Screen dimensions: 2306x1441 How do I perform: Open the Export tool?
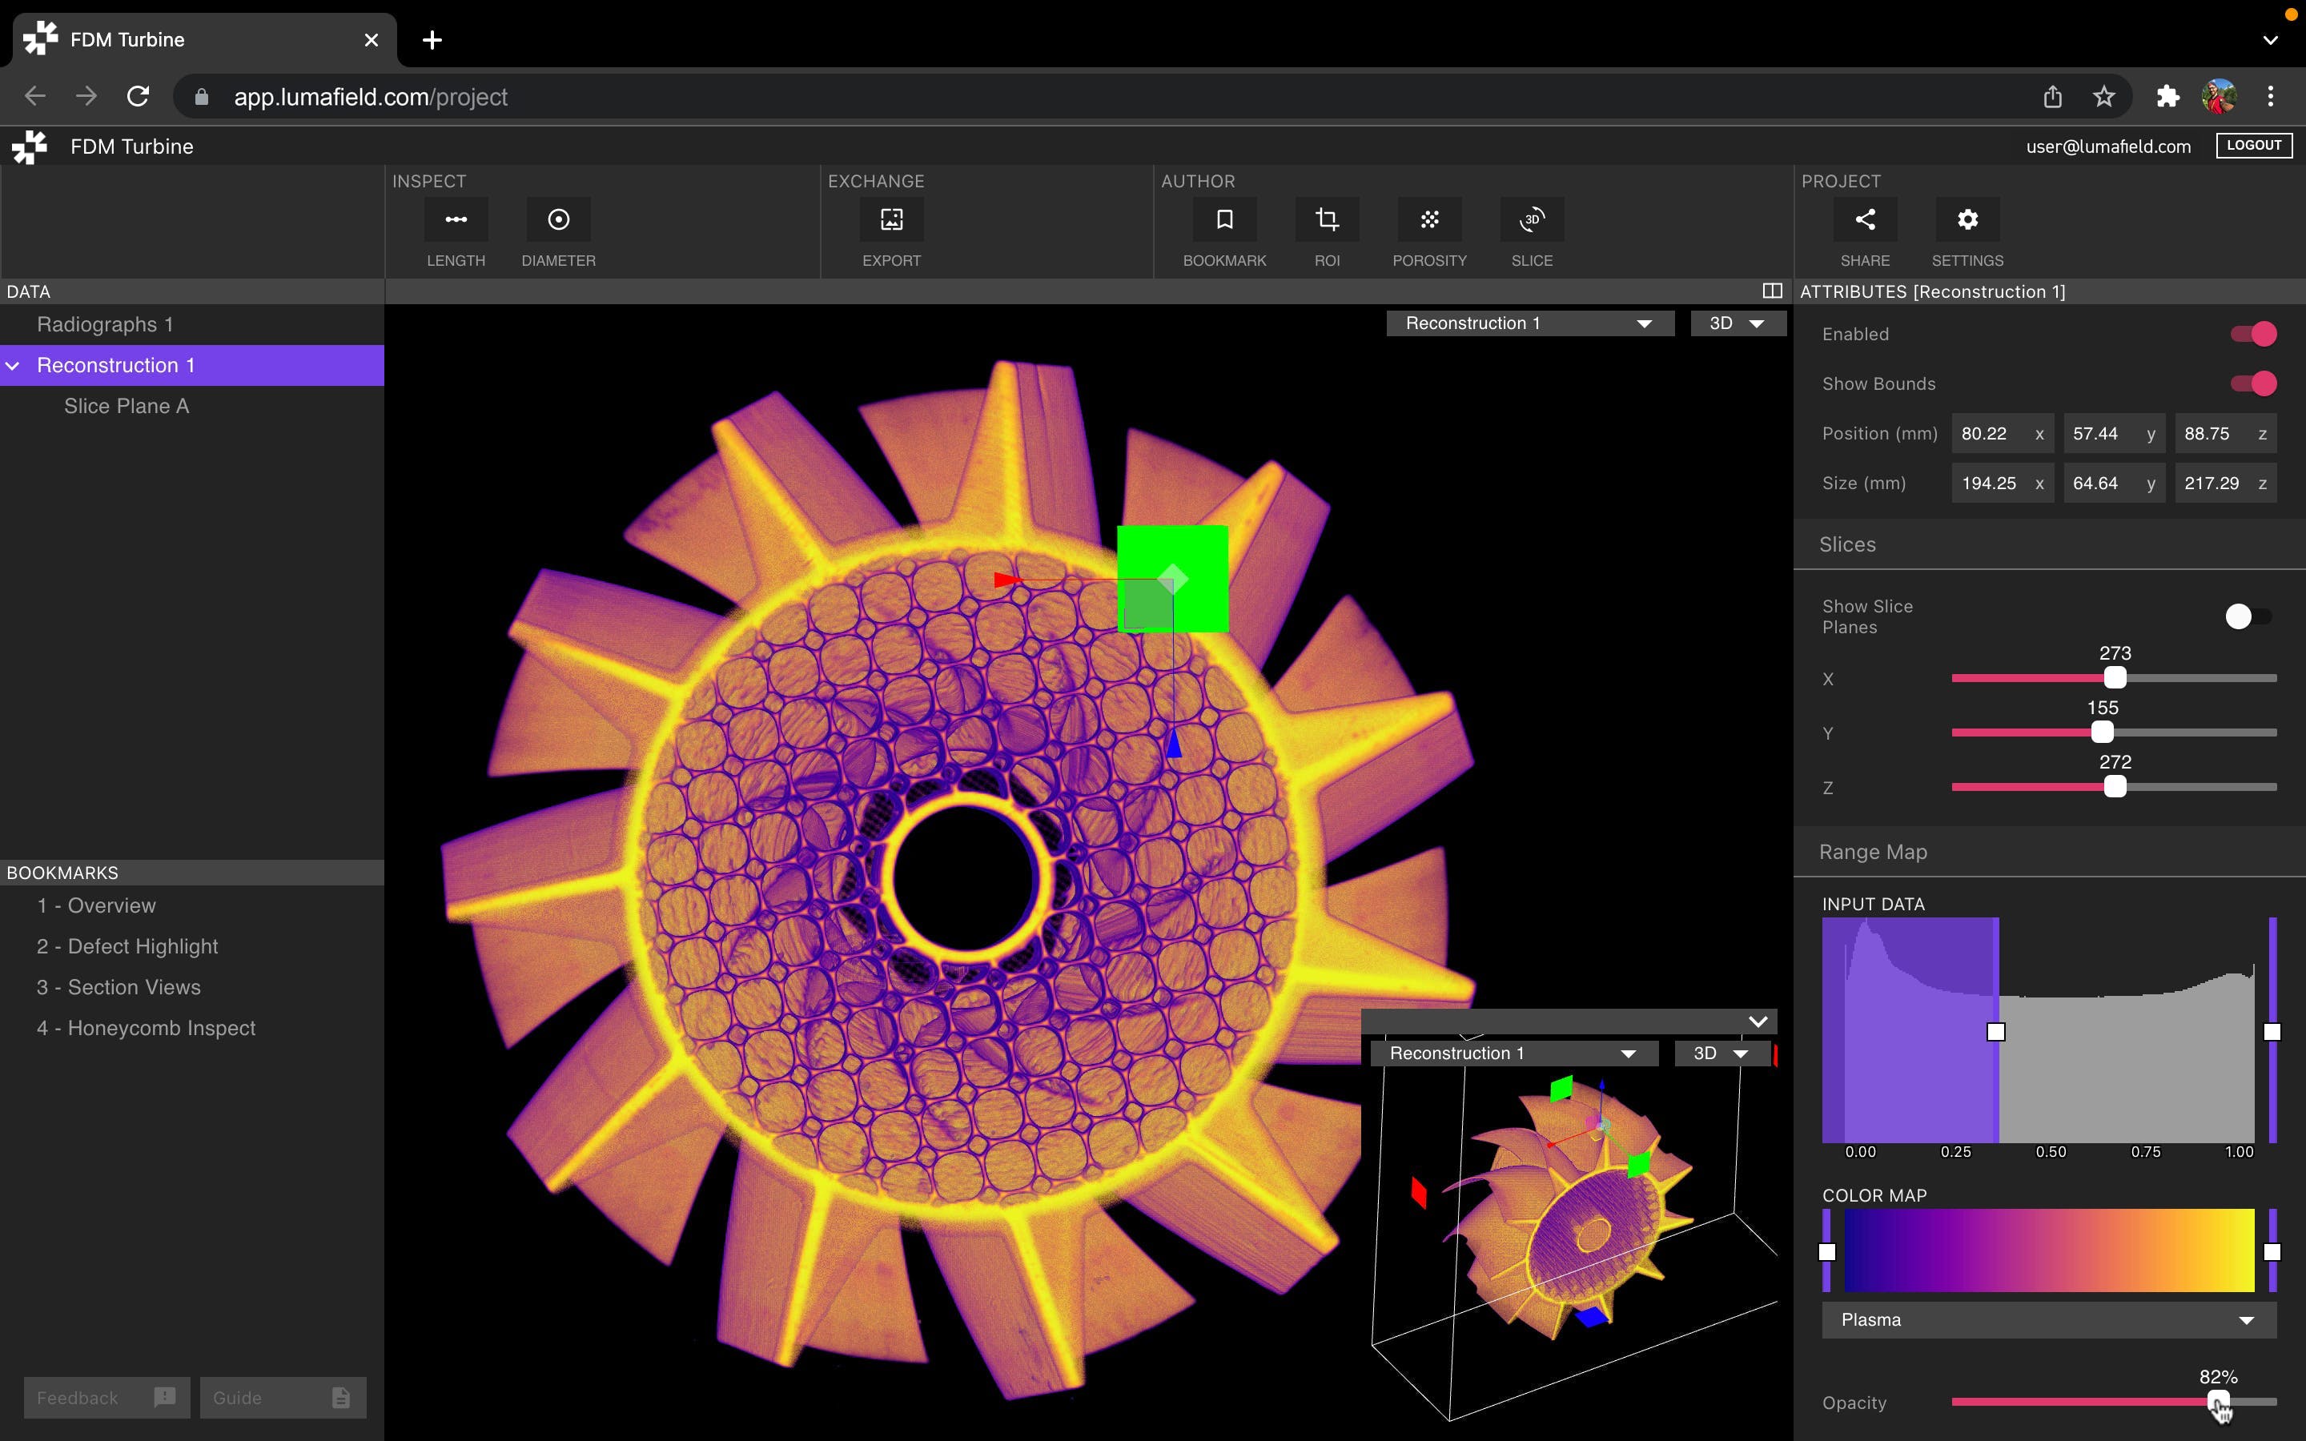[891, 220]
